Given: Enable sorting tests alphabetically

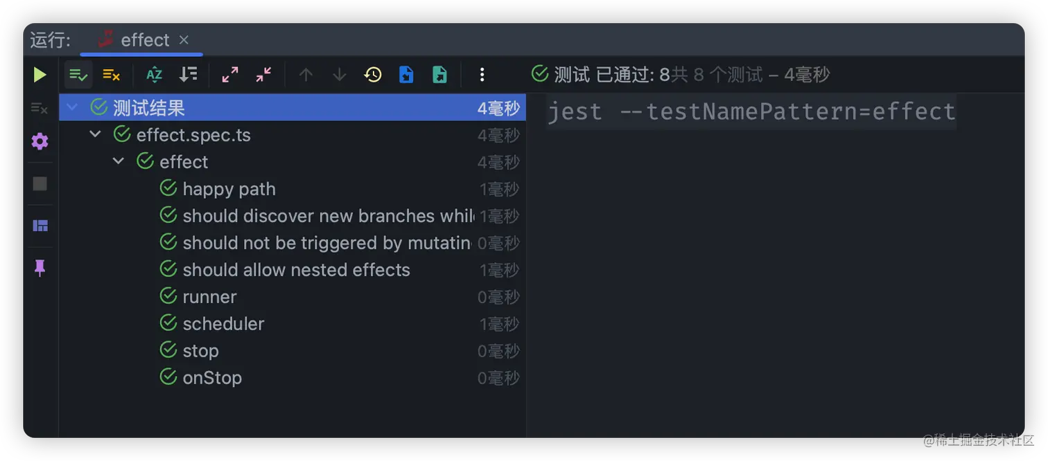Looking at the screenshot, I should tap(154, 74).
